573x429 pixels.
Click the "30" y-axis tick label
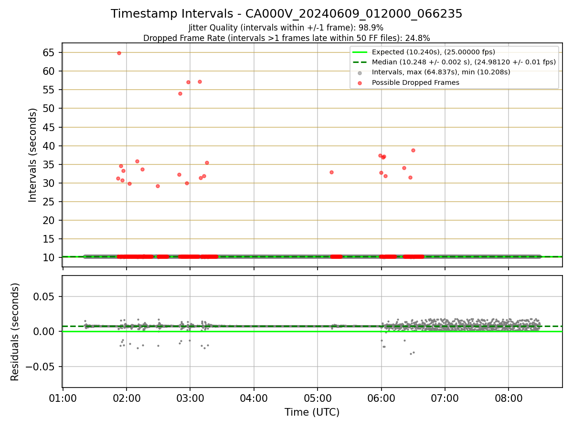coord(50,183)
